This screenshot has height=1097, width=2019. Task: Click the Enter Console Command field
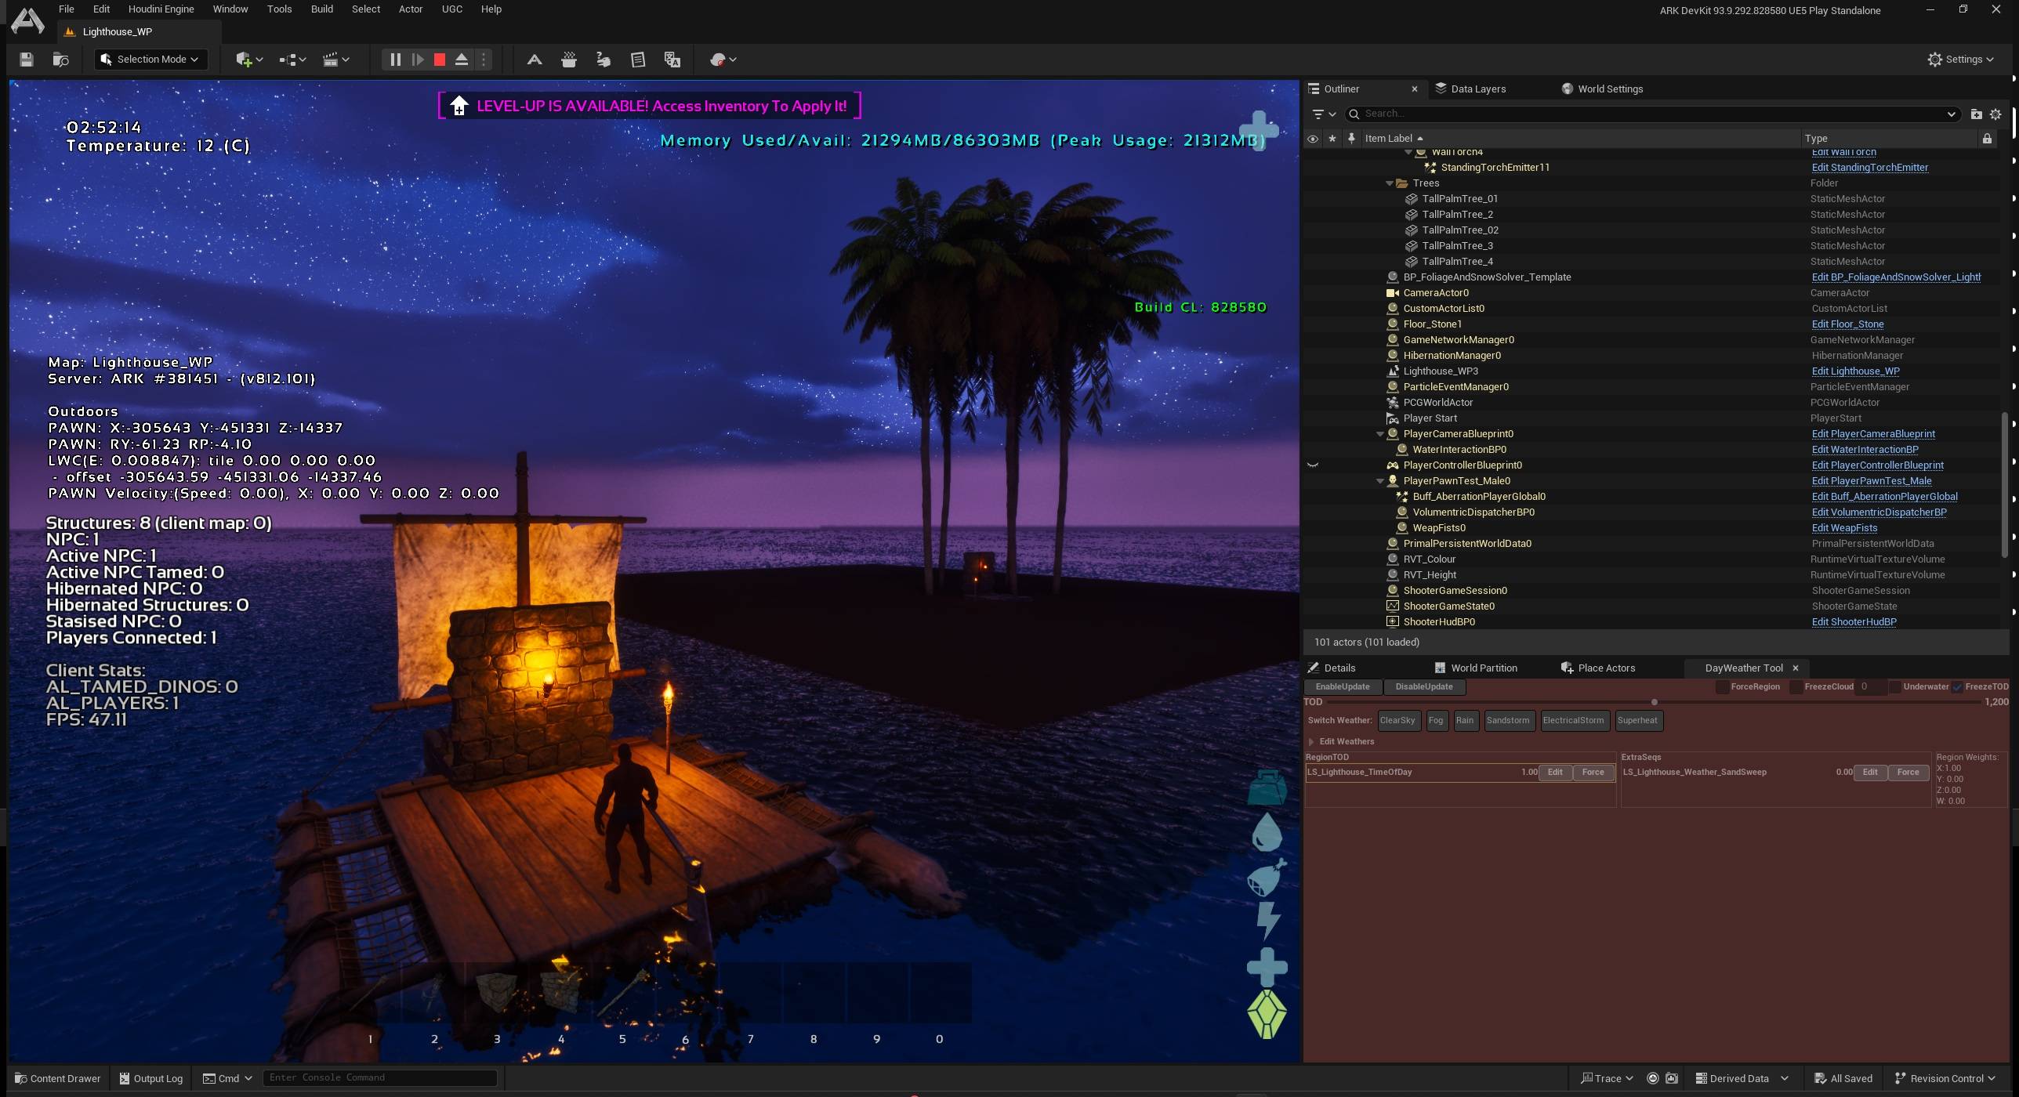380,1078
